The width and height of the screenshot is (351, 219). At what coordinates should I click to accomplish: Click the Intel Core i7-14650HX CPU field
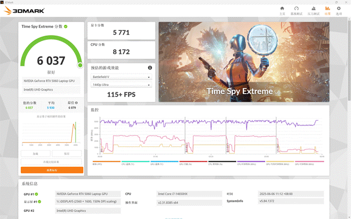click(189, 194)
